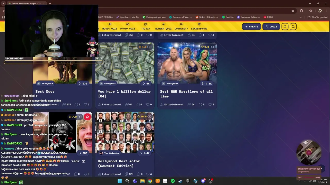The height and width of the screenshot is (185, 330).
Task: Open the Leaderboard page
Action: tap(199, 26)
